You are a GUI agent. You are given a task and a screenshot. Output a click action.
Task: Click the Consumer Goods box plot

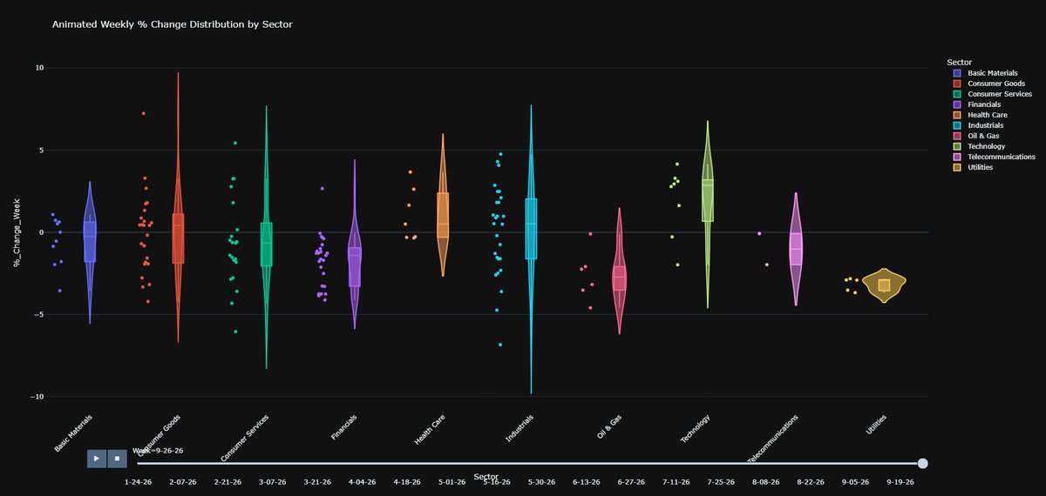178,238
